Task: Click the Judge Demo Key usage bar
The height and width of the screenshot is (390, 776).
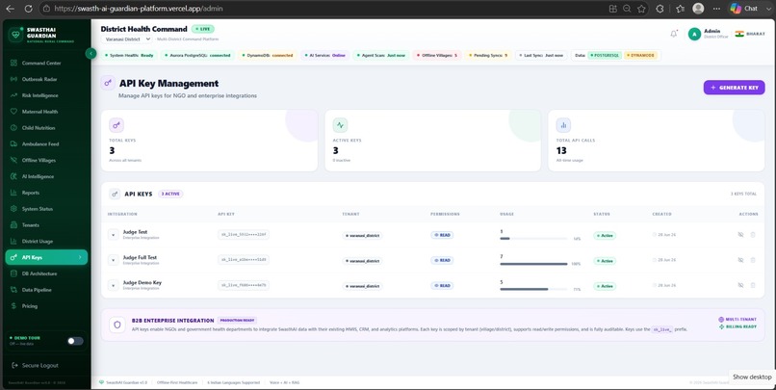Action: pyautogui.click(x=533, y=289)
